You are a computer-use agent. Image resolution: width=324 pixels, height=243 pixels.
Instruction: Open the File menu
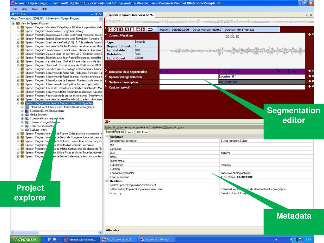coord(15,9)
